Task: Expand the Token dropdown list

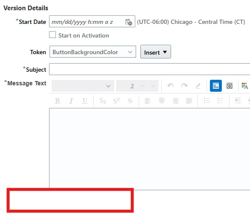Action: pos(93,52)
